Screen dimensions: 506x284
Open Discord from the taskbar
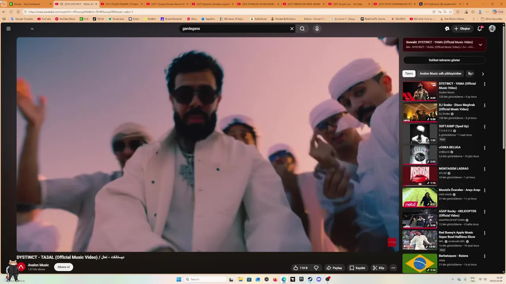[319, 279]
